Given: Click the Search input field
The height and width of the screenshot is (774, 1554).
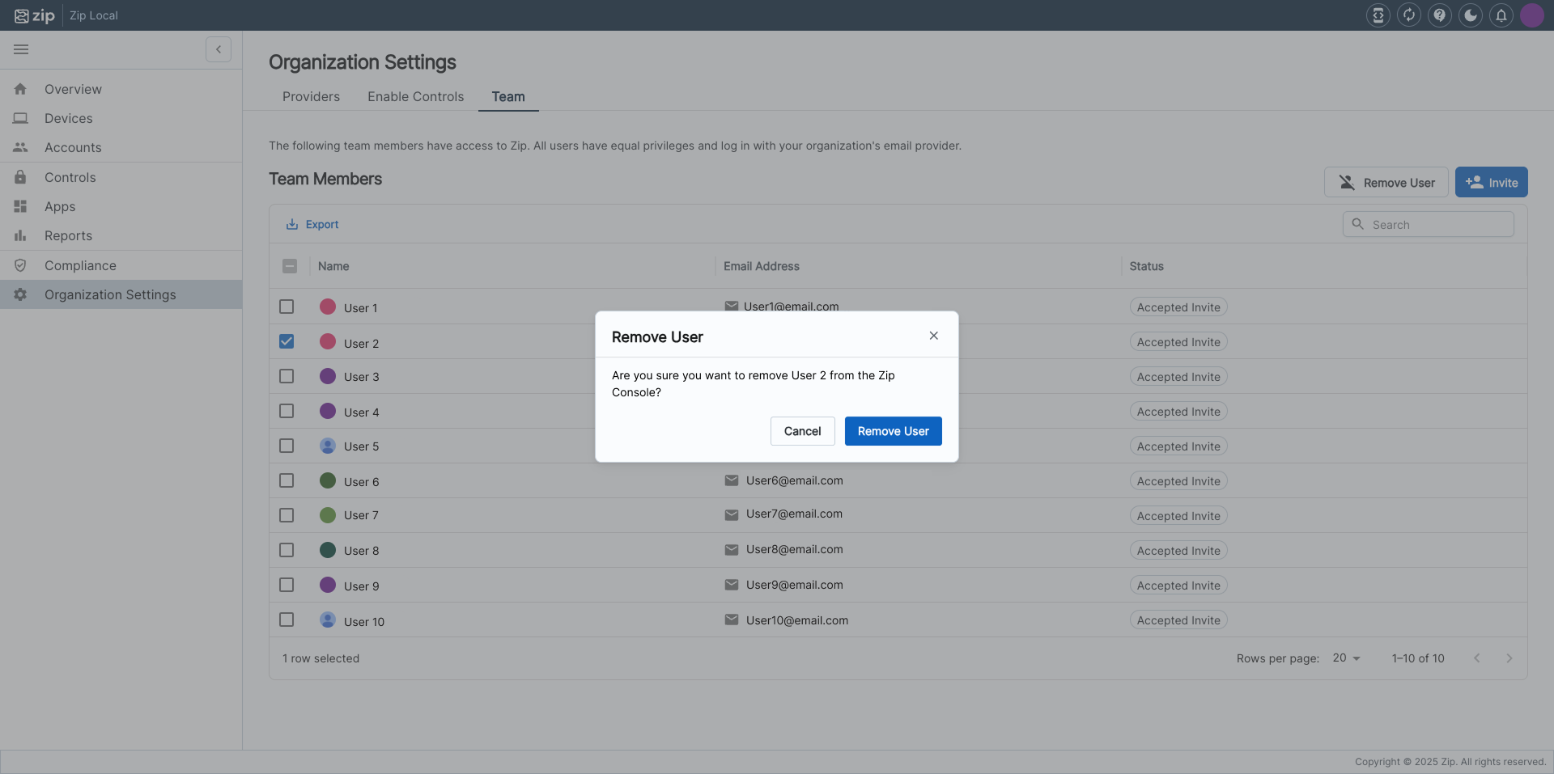Looking at the screenshot, I should (1437, 225).
